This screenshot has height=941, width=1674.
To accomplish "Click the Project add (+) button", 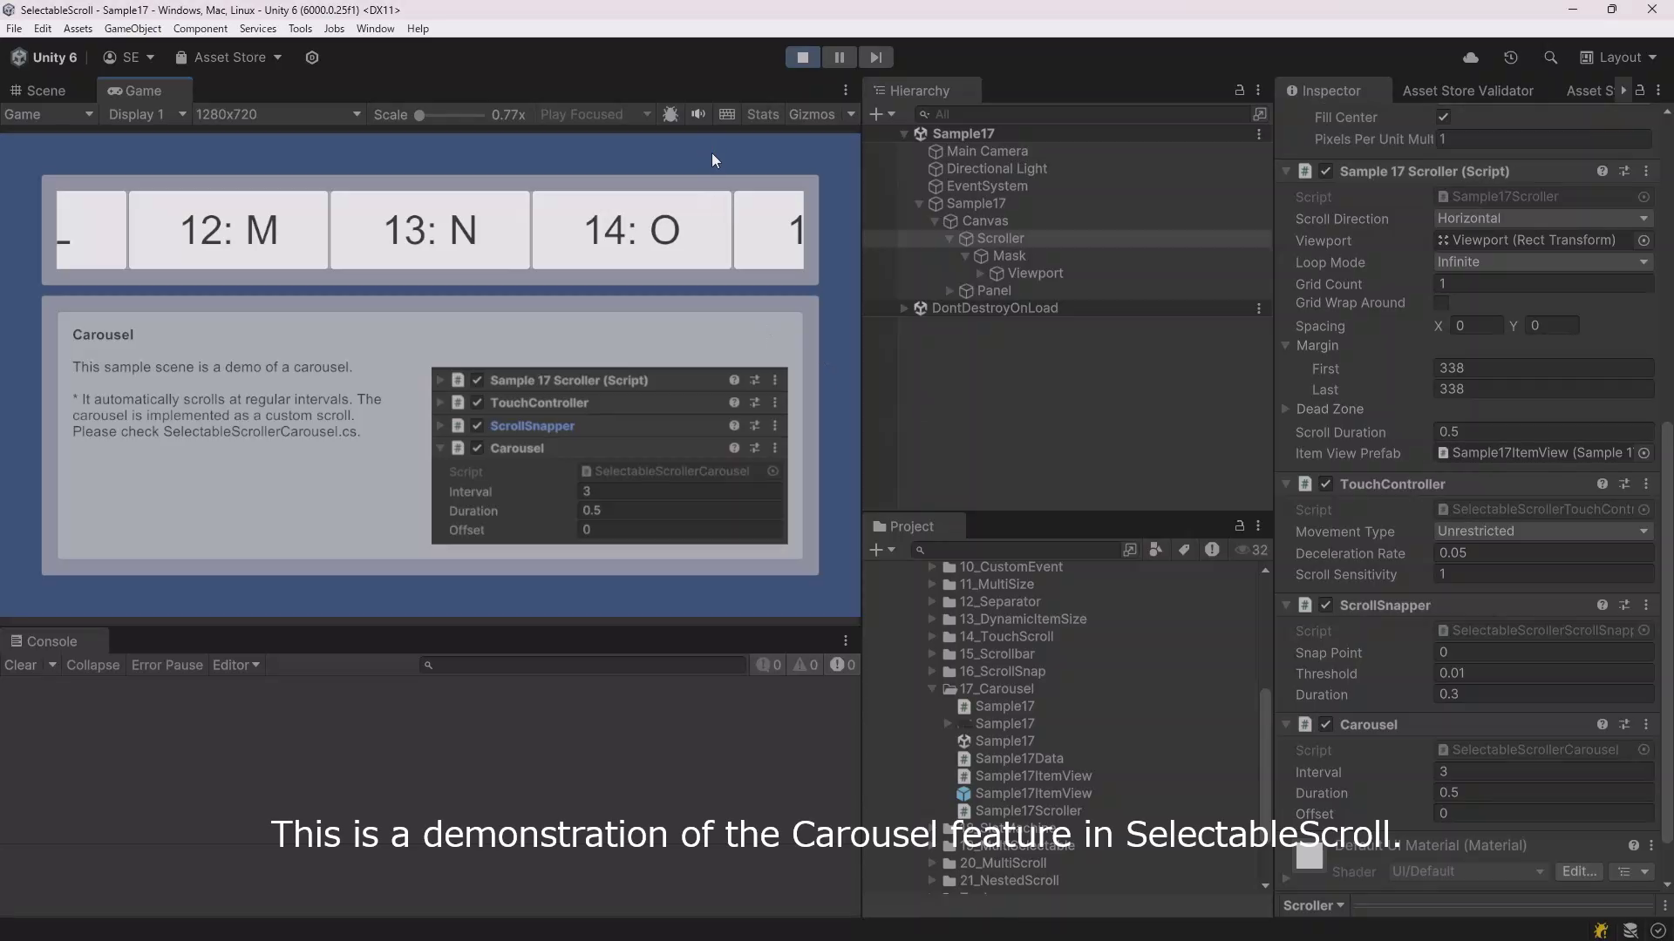I will (882, 550).
